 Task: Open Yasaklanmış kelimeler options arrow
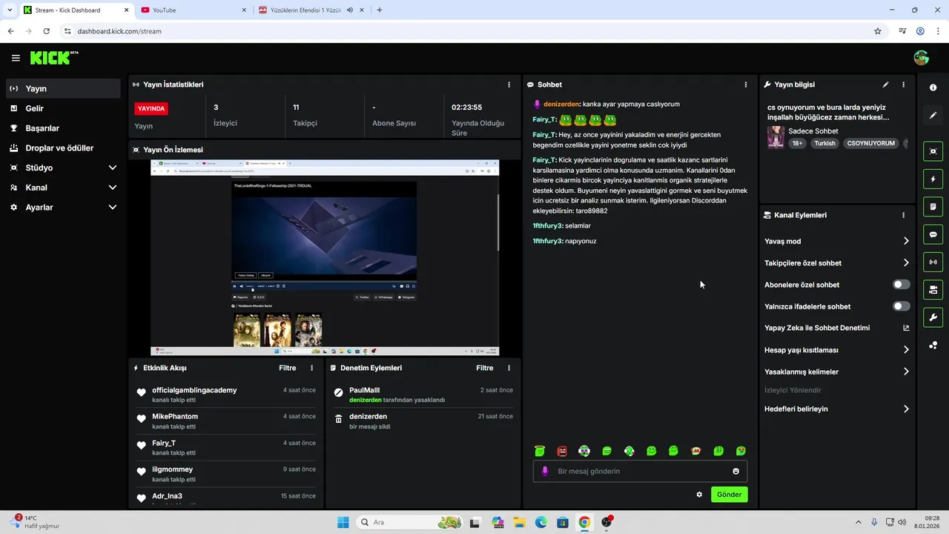tap(906, 372)
